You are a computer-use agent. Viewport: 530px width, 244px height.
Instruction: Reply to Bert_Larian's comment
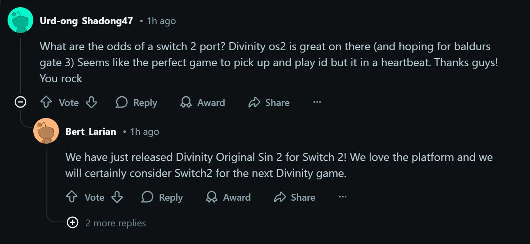coord(162,197)
